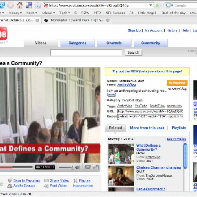Expand the Tech bookmarks folder
The width and height of the screenshot is (197, 197).
coord(65,13)
